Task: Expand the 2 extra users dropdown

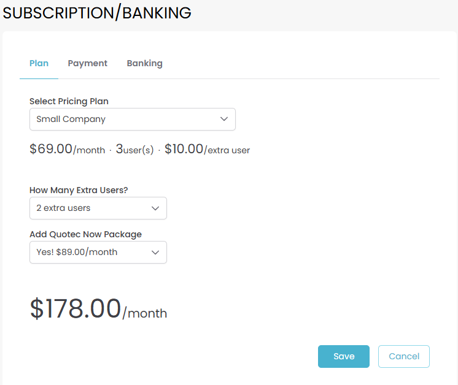Action: tap(98, 208)
